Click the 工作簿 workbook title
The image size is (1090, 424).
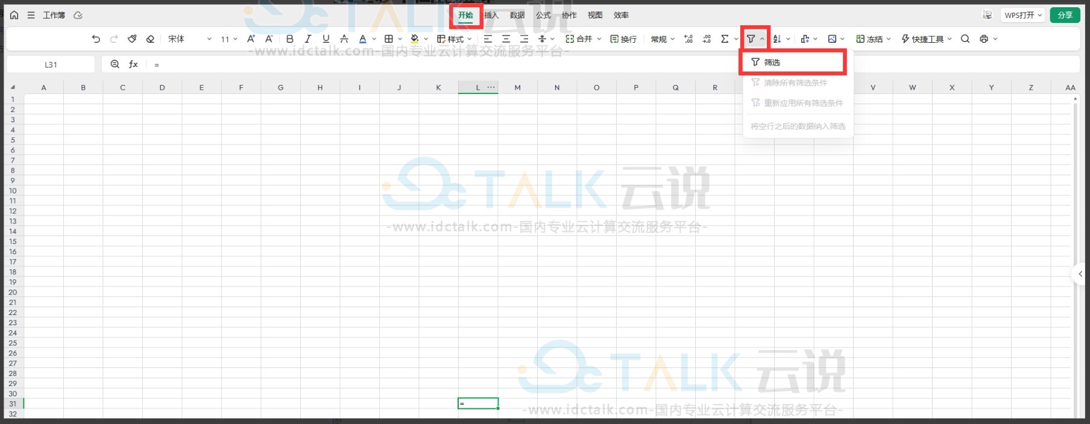point(54,15)
